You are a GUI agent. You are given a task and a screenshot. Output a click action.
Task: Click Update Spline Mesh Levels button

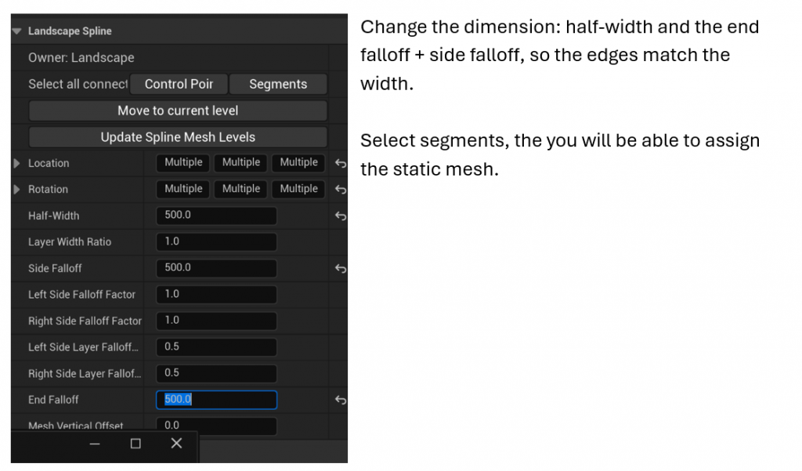click(x=178, y=137)
